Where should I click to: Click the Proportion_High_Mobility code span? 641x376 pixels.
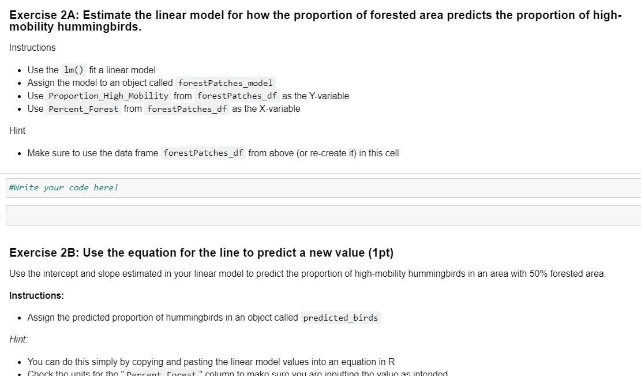107,96
